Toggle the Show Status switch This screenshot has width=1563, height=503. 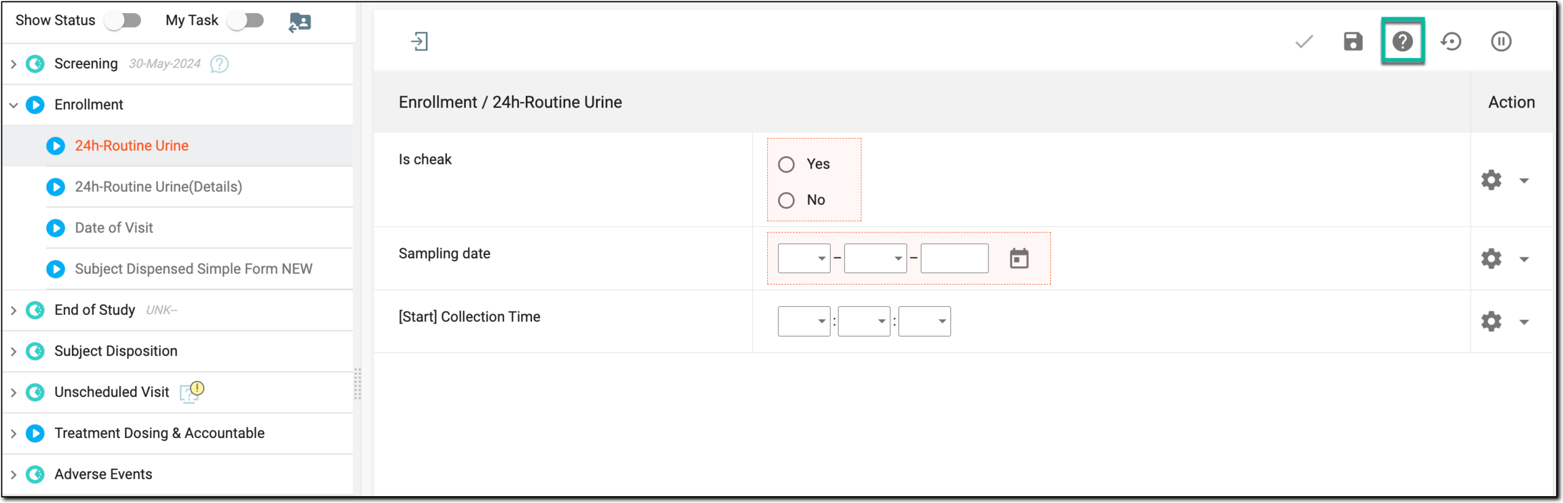[x=123, y=21]
